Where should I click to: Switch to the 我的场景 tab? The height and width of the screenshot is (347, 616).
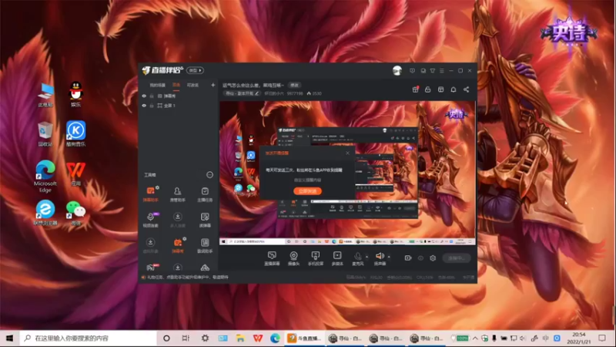click(158, 85)
